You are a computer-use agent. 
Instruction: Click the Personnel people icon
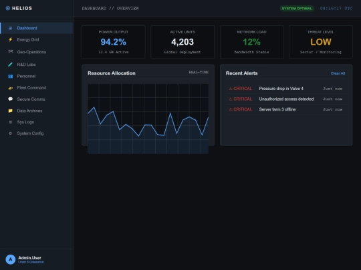[10, 76]
